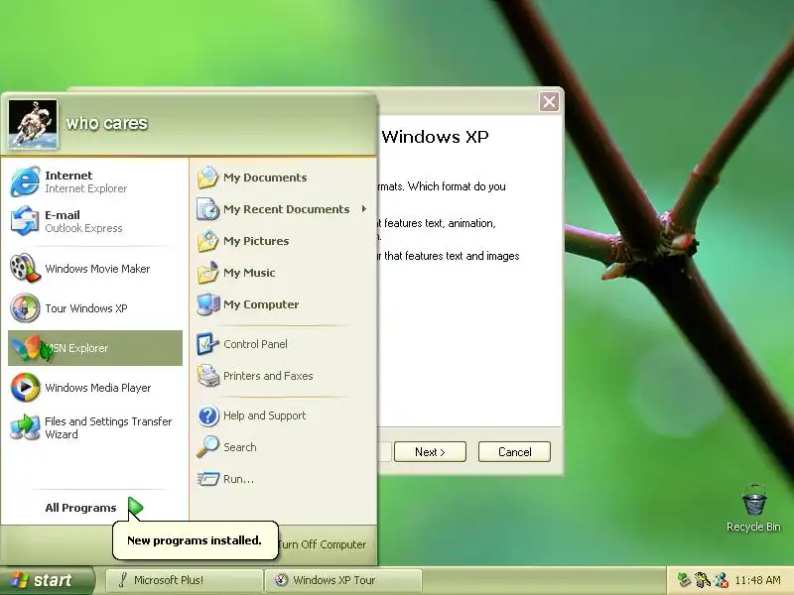Click first system tray network icon
Viewport: 794px width, 595px height.
point(684,580)
